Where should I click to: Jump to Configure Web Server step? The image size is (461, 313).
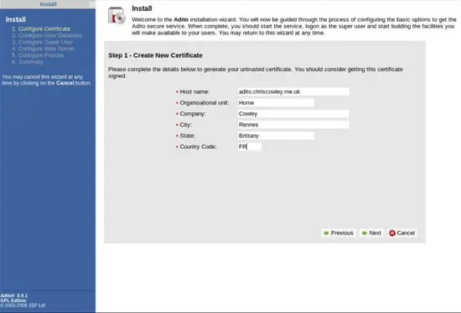[x=43, y=49]
